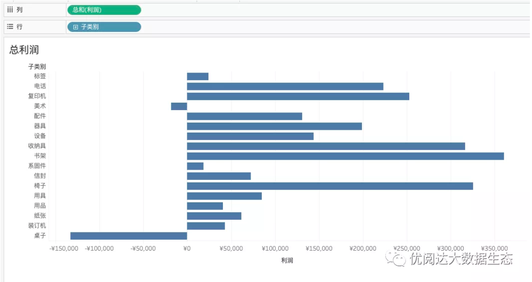Click the columns shelf icon

[x=10, y=10]
